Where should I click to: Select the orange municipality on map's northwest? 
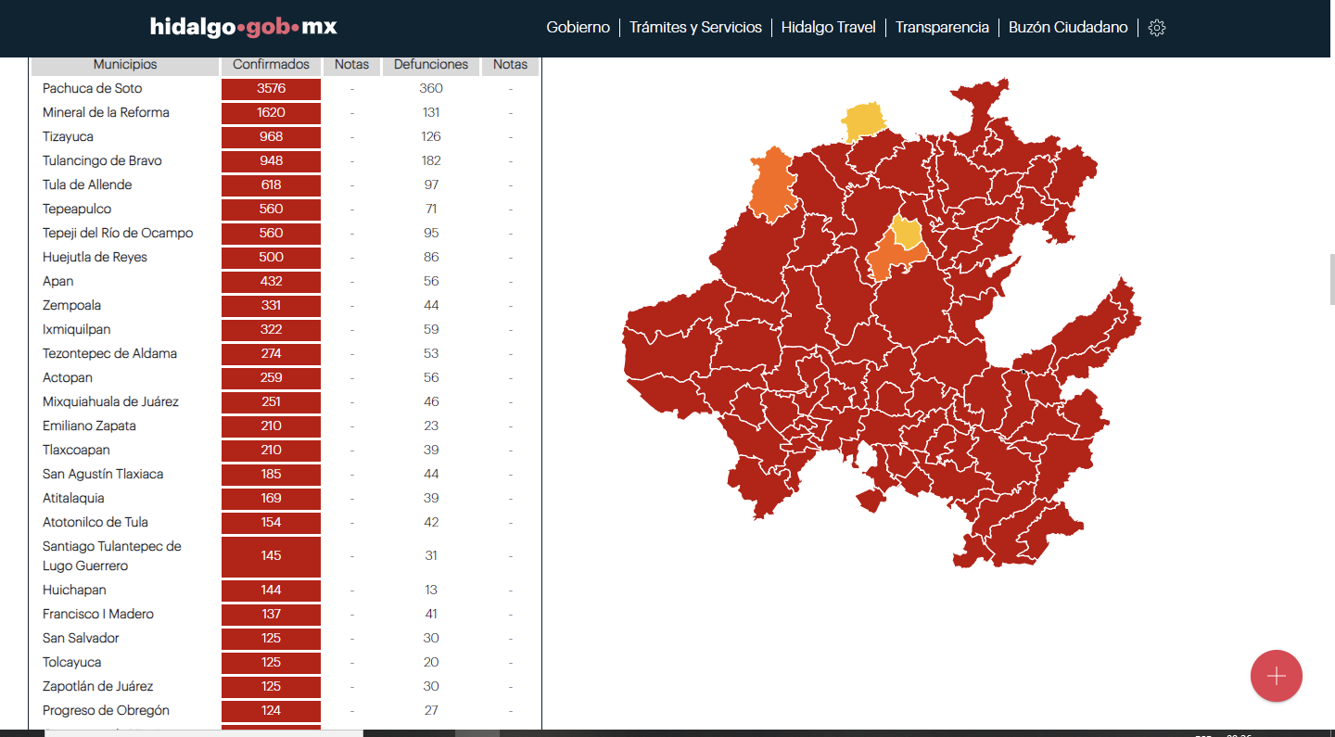pyautogui.click(x=771, y=185)
